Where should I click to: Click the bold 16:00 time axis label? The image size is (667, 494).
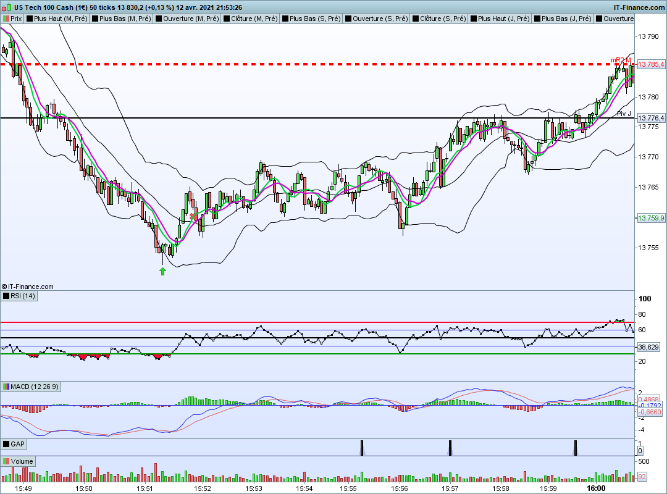point(596,488)
